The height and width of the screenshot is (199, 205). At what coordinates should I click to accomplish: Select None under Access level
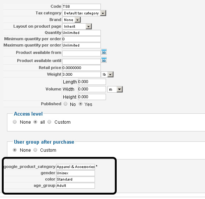point(15,122)
